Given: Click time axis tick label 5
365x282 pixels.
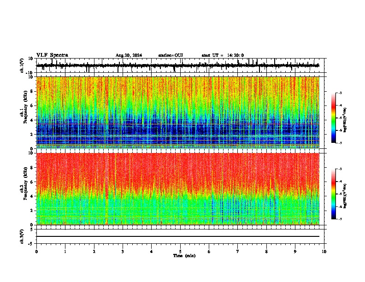Looking at the screenshot, I should pyautogui.click(x=180, y=252).
